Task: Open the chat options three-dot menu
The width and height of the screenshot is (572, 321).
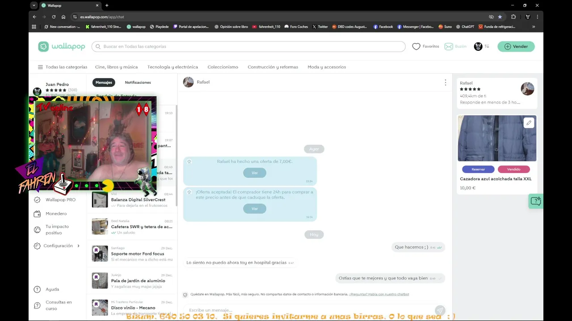Action: [x=445, y=82]
